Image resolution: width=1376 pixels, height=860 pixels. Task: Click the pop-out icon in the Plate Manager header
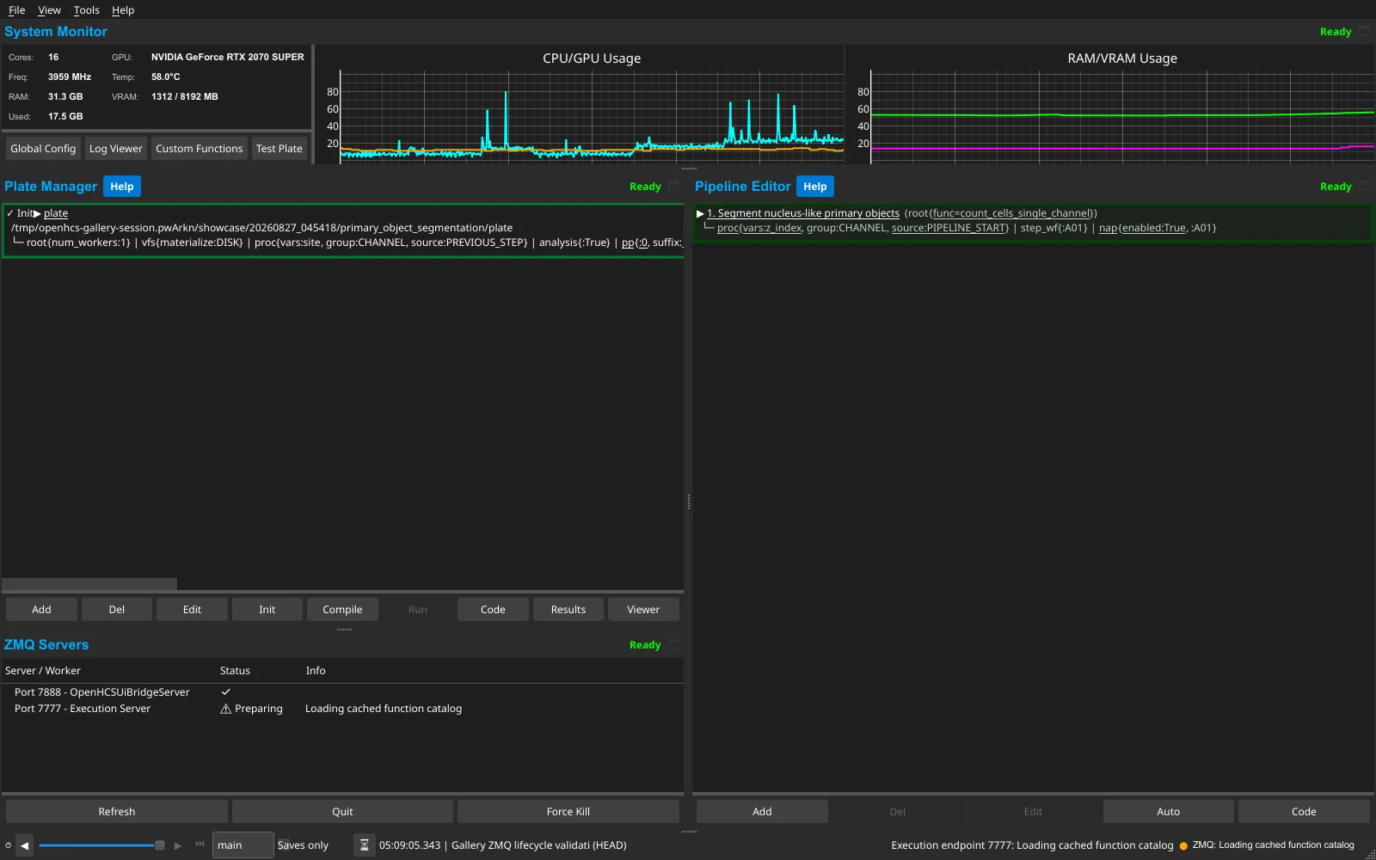tap(673, 187)
